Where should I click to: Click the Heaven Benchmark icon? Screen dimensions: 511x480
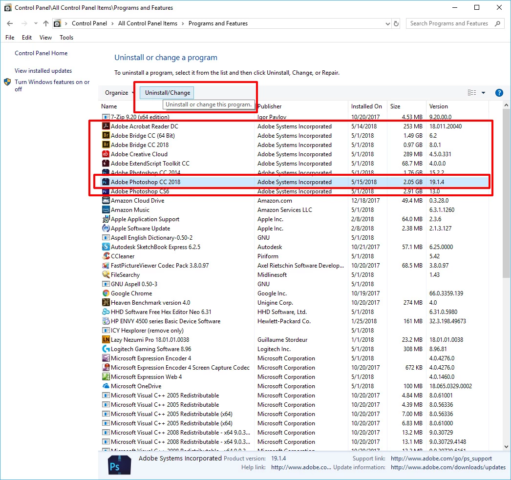(106, 303)
